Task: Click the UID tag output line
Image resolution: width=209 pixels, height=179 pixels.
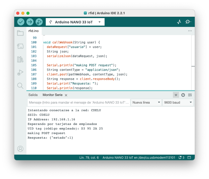Action: 65,128
